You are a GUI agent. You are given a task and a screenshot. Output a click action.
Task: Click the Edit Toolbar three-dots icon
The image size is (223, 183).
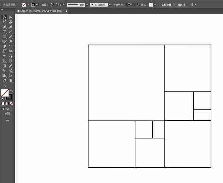(x=7, y=120)
